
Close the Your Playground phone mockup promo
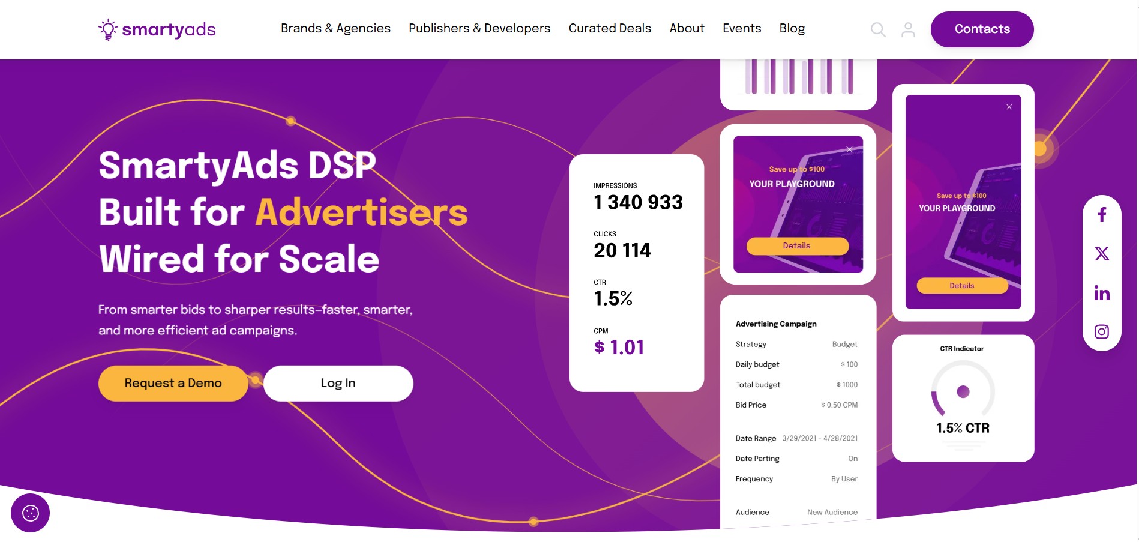1009,106
